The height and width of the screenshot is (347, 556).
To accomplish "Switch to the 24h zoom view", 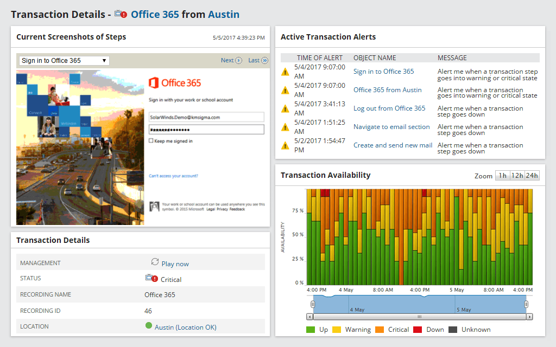I will coord(530,175).
